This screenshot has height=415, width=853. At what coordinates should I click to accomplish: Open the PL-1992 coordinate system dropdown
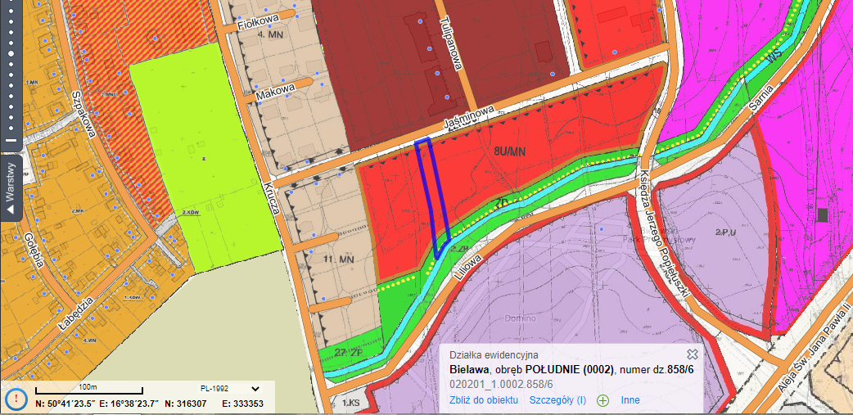[x=255, y=389]
